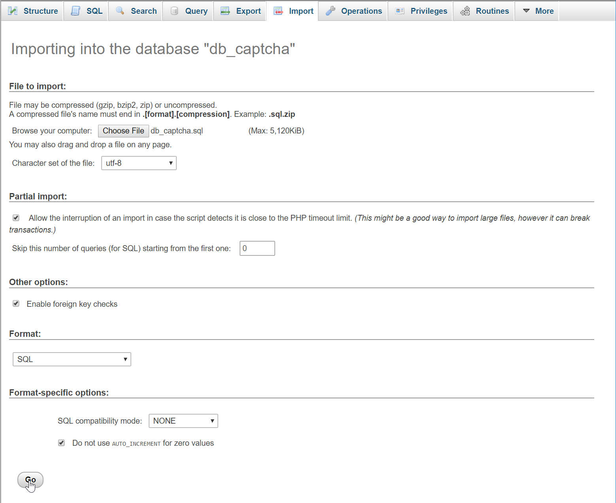Open the More tab menu
The width and height of the screenshot is (616, 503).
[538, 11]
